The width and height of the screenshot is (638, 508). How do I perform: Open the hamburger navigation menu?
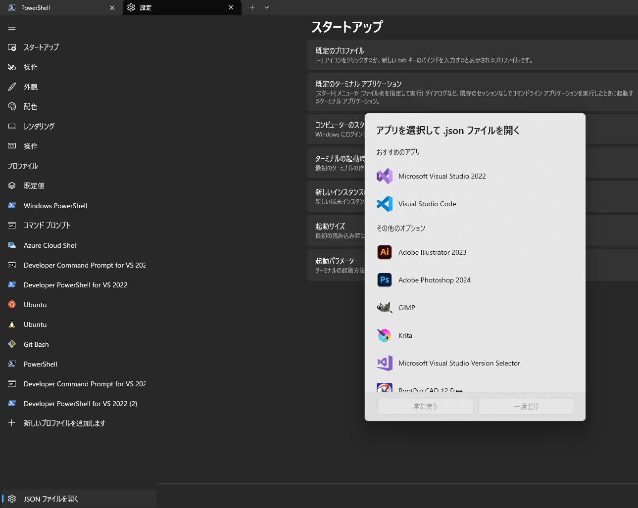click(x=12, y=27)
